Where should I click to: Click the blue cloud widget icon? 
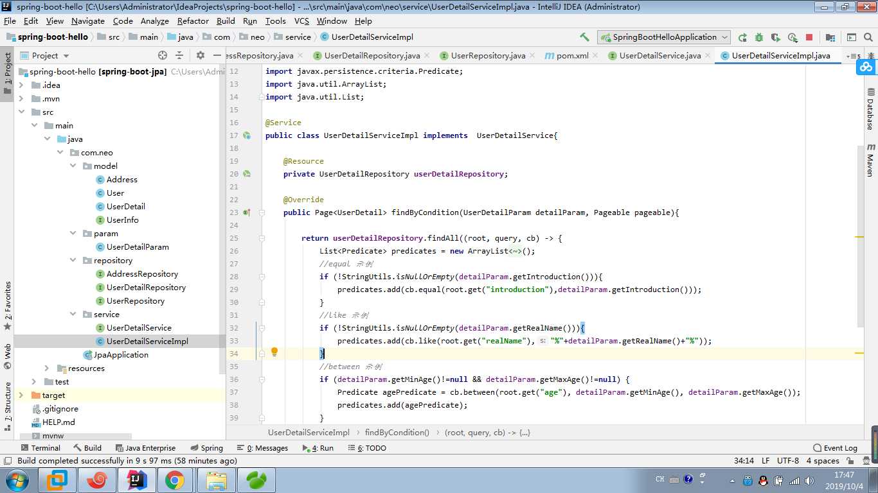click(x=866, y=66)
